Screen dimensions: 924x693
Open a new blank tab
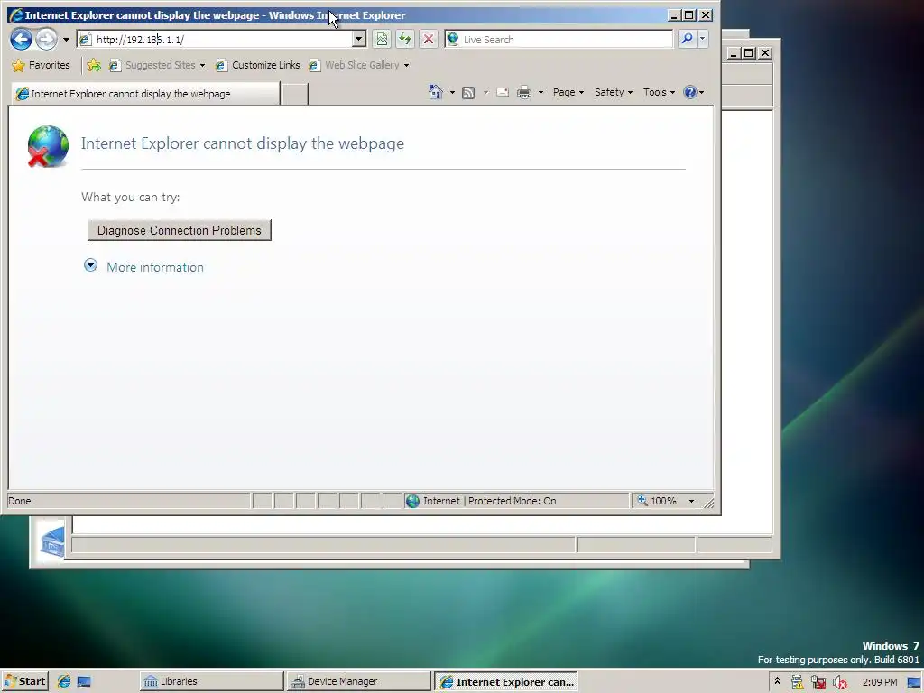(294, 94)
